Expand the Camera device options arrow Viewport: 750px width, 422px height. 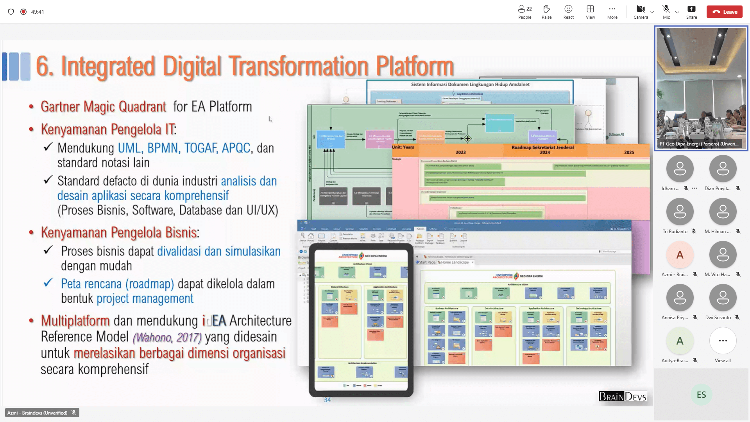tap(652, 13)
